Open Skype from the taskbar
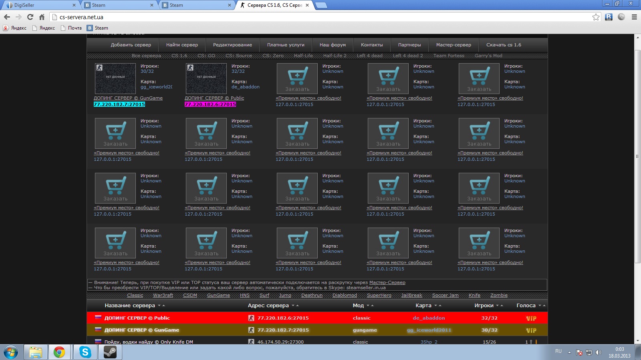 click(x=85, y=352)
